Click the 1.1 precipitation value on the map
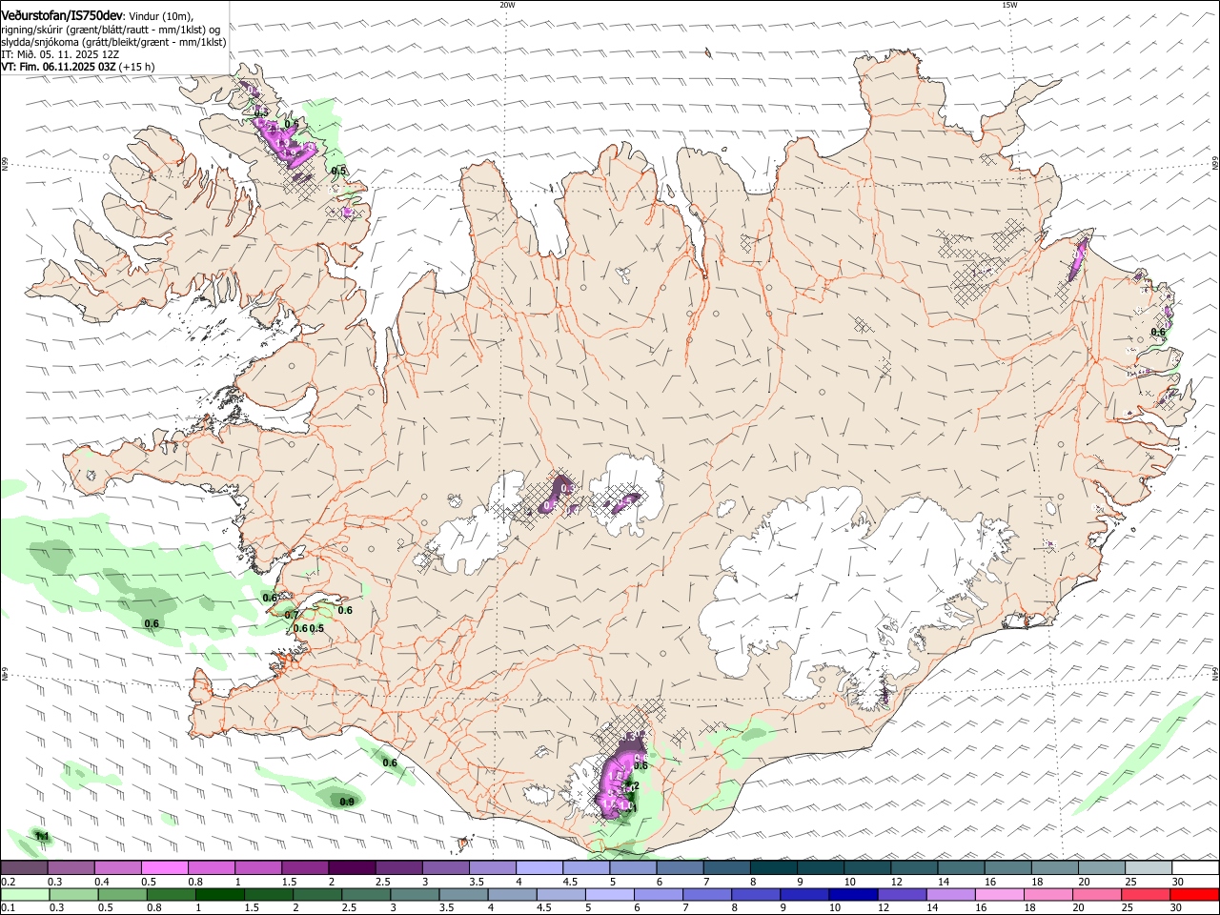 tap(42, 836)
